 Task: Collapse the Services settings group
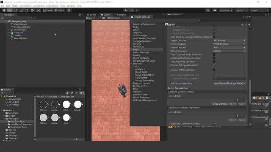coord(131,64)
